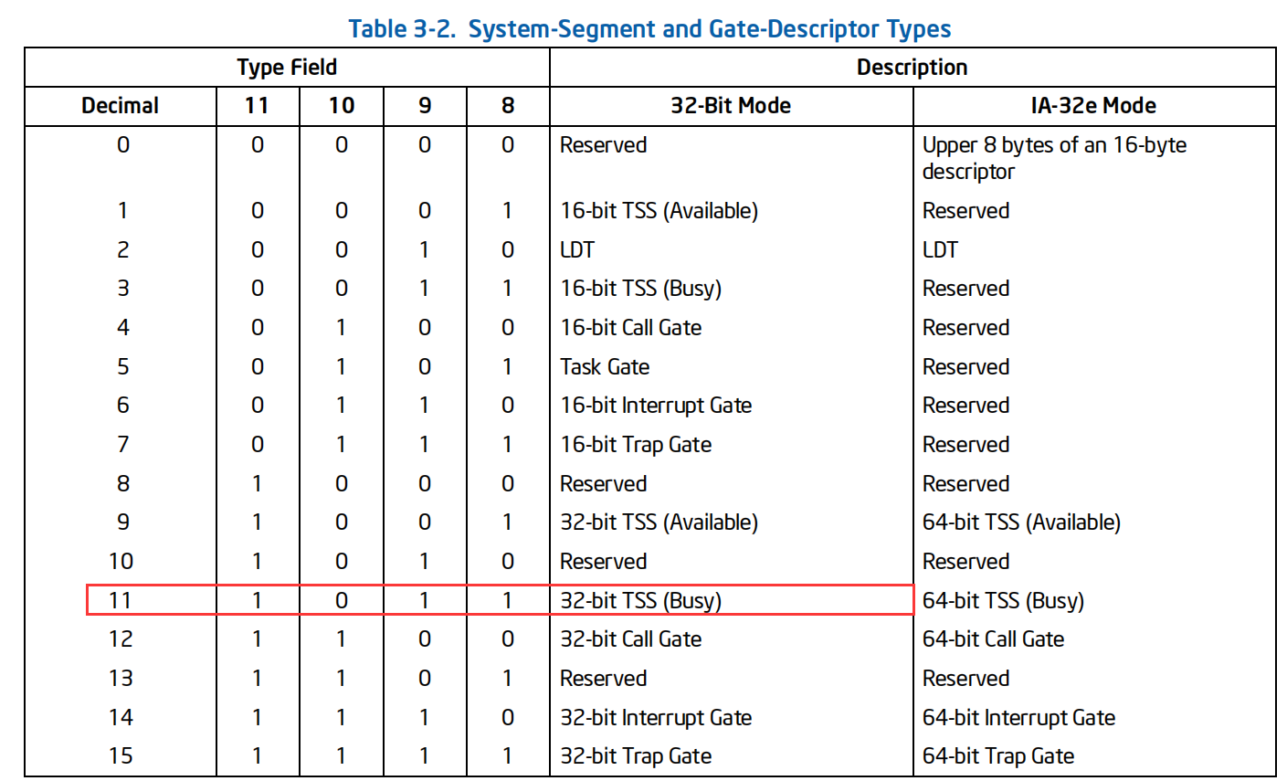Click decimal value '15' in last row
The image size is (1287, 781).
(121, 756)
